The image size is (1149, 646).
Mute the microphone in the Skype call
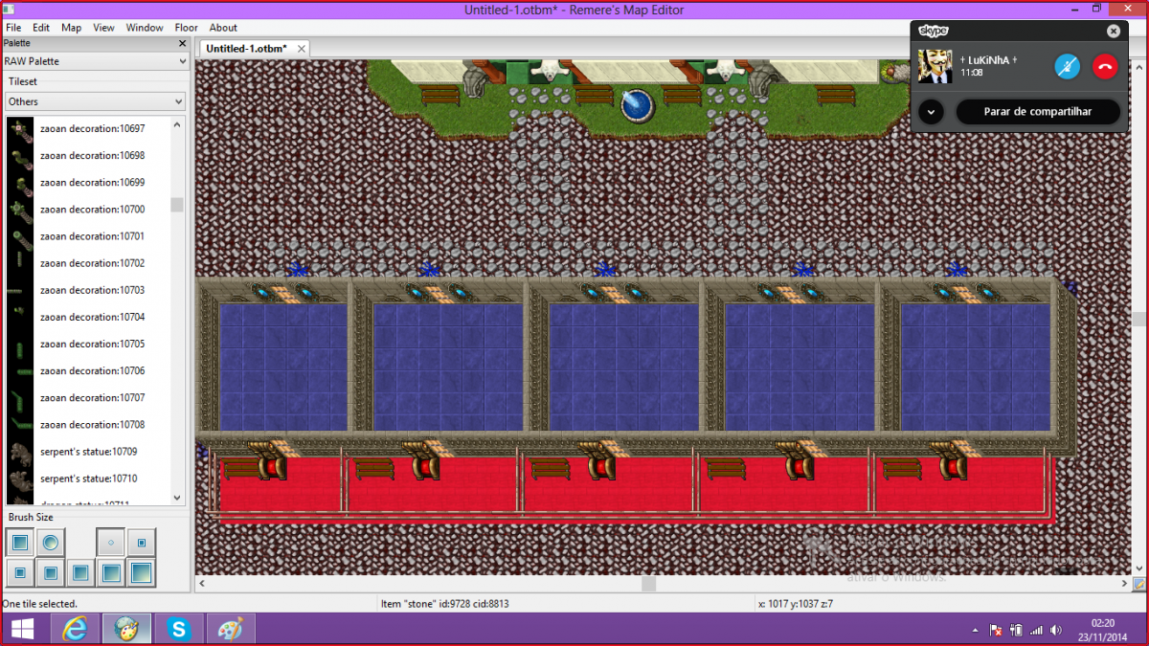[x=1068, y=66]
